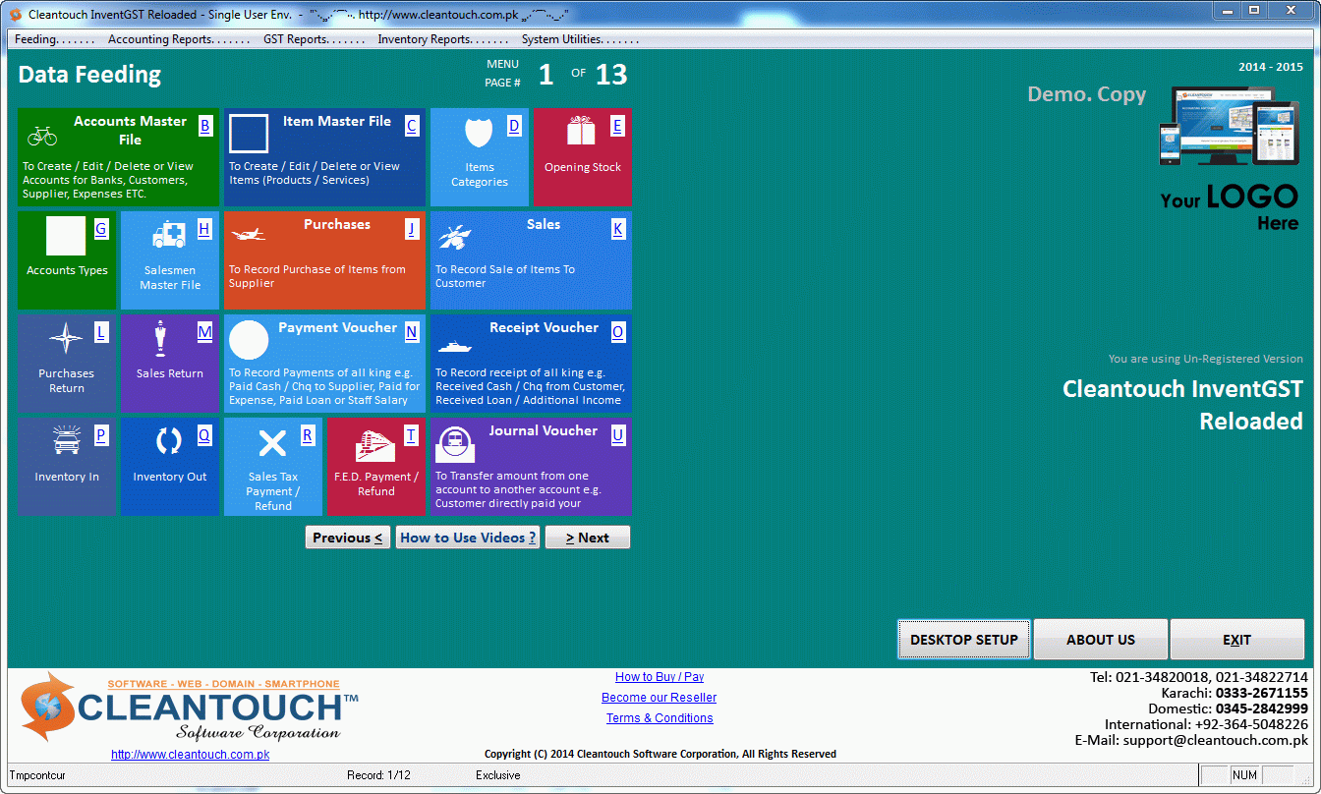
Task: Click shortcut letter T on F.E.D. Payment
Action: point(411,435)
